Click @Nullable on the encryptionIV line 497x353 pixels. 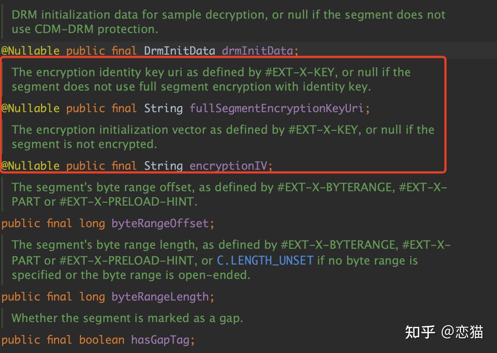pyautogui.click(x=30, y=166)
